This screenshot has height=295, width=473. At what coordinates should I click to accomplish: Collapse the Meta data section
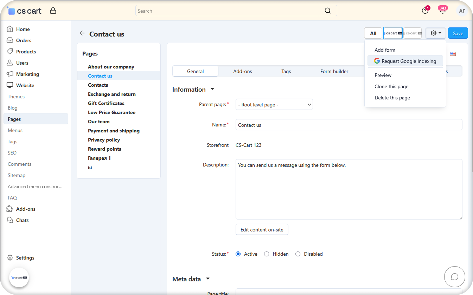point(207,279)
